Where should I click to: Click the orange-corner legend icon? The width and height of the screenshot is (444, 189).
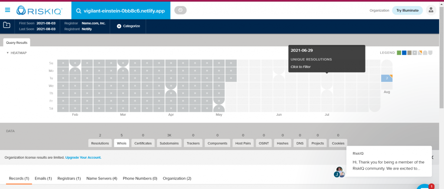(x=420, y=52)
